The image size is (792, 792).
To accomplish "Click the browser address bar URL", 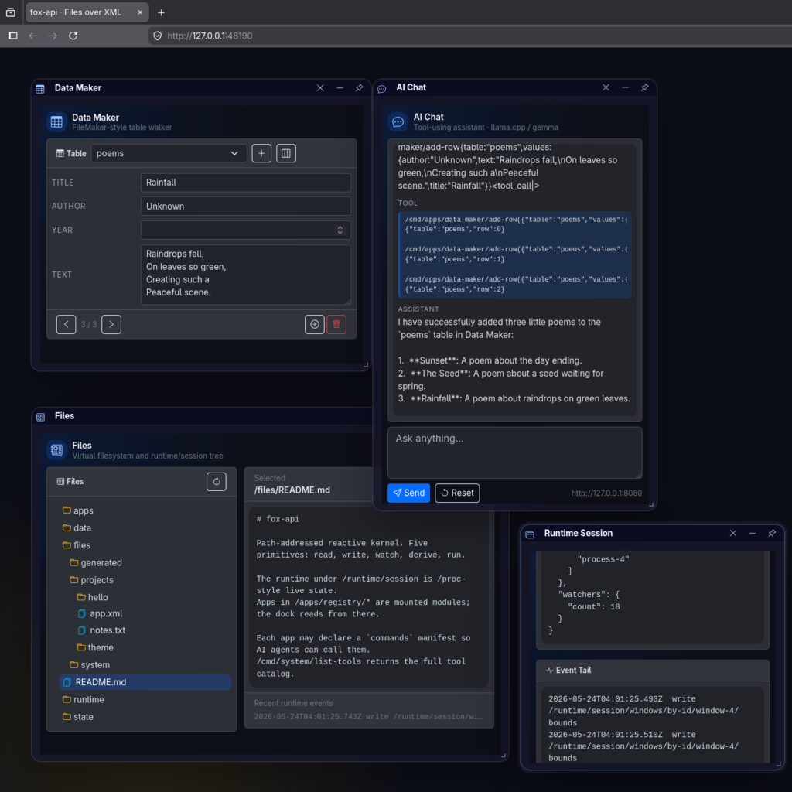I will [210, 36].
